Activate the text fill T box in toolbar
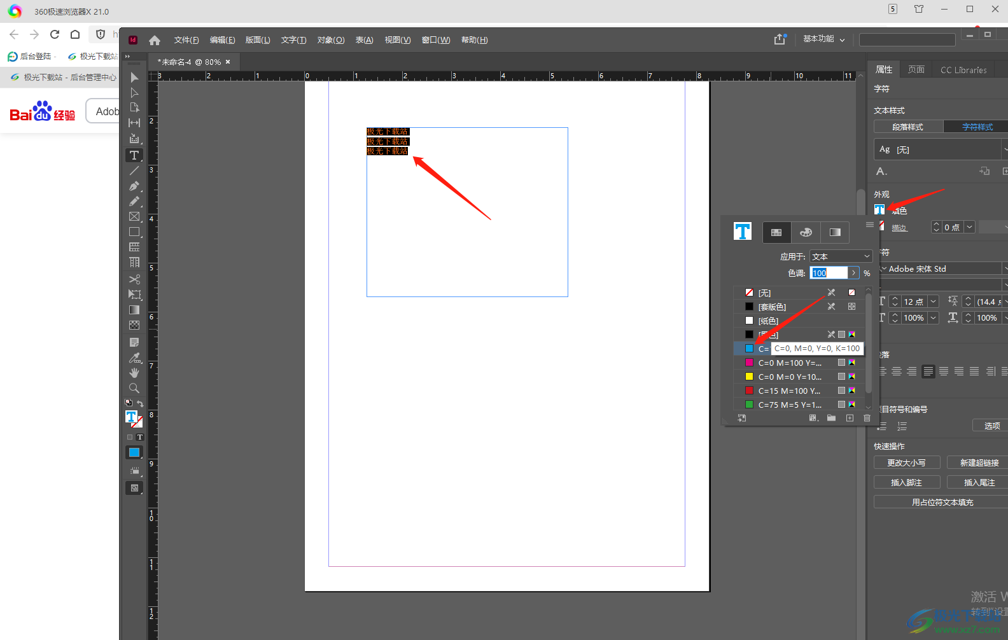The height and width of the screenshot is (640, 1008). 131,417
